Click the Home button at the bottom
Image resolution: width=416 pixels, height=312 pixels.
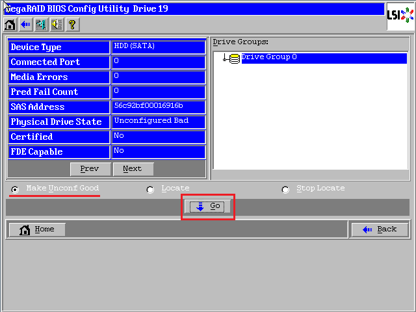click(37, 229)
